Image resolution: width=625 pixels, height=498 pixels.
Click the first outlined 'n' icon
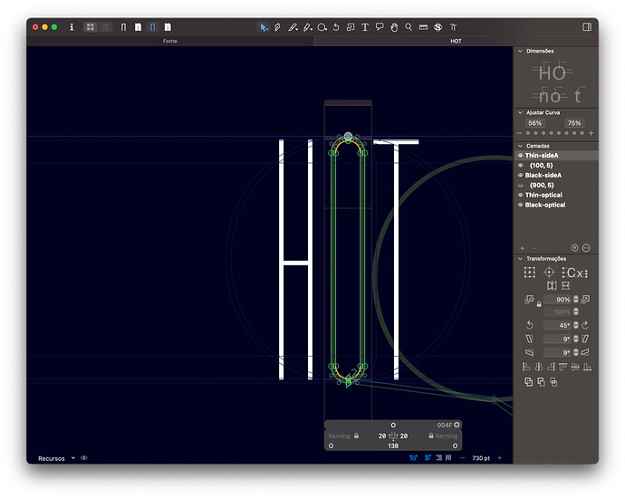123,27
